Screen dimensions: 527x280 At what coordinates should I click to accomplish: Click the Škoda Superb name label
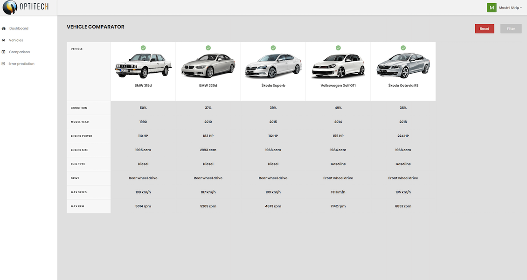click(273, 86)
